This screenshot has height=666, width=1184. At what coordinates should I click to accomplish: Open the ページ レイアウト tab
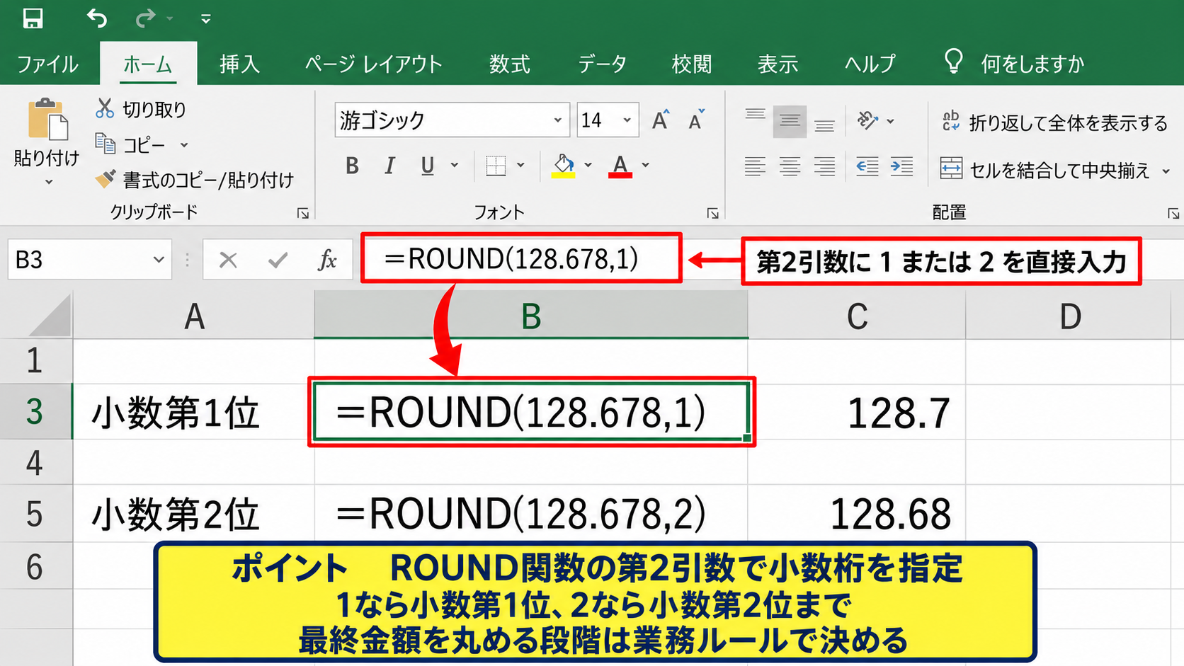pyautogui.click(x=373, y=64)
